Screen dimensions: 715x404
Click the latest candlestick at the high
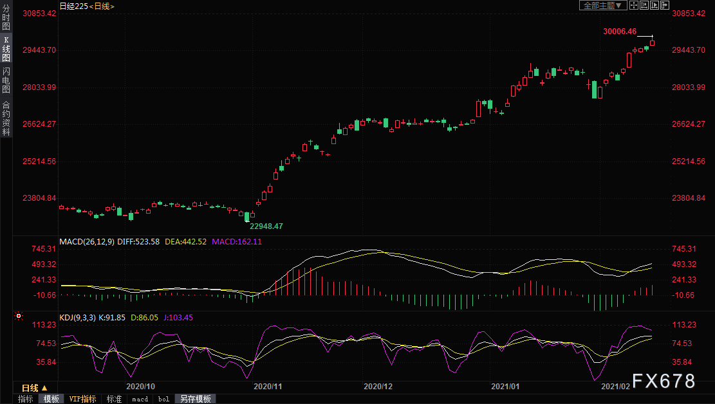pyautogui.click(x=653, y=42)
